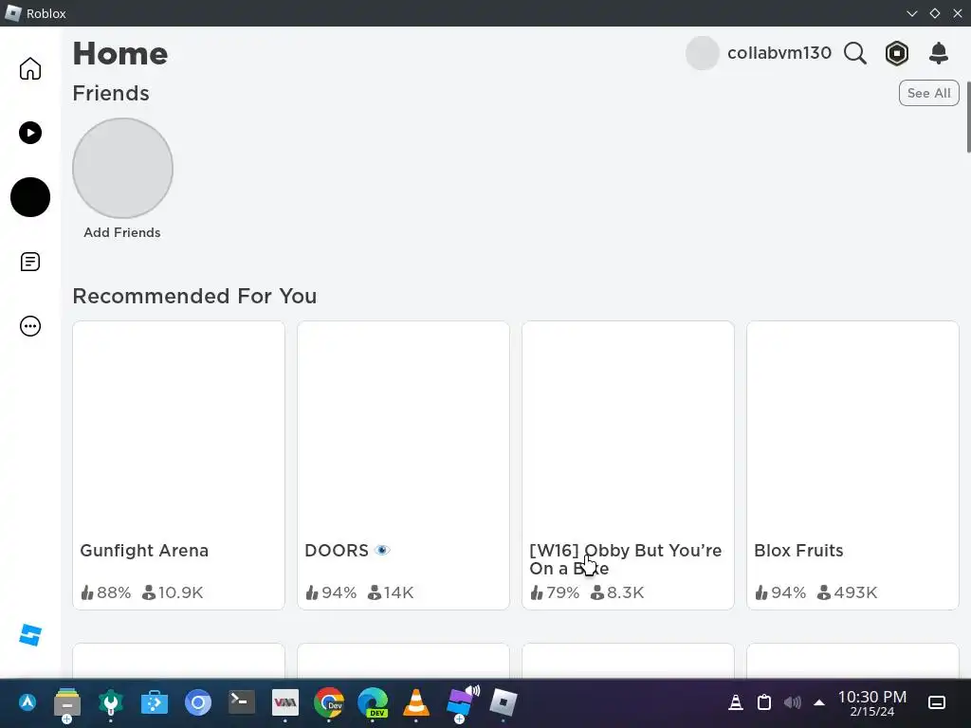Open the terminal from the taskbar

tap(242, 702)
